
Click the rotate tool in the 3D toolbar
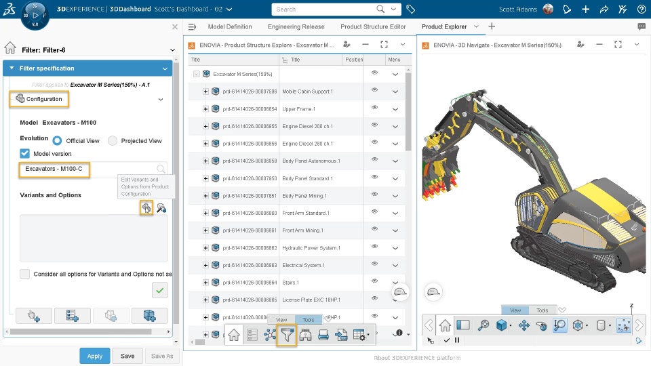point(541,326)
